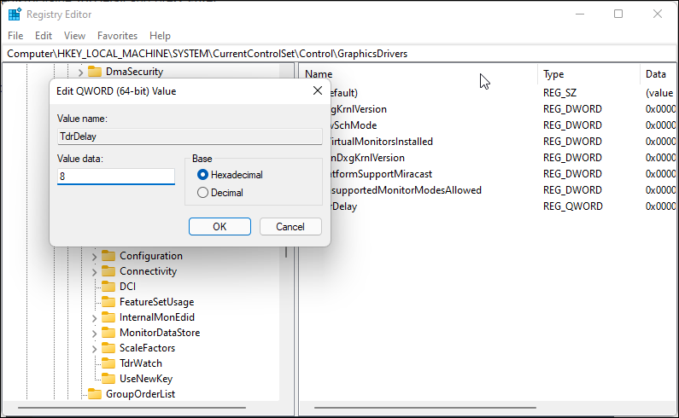Click the registry path address bar

[x=340, y=54]
